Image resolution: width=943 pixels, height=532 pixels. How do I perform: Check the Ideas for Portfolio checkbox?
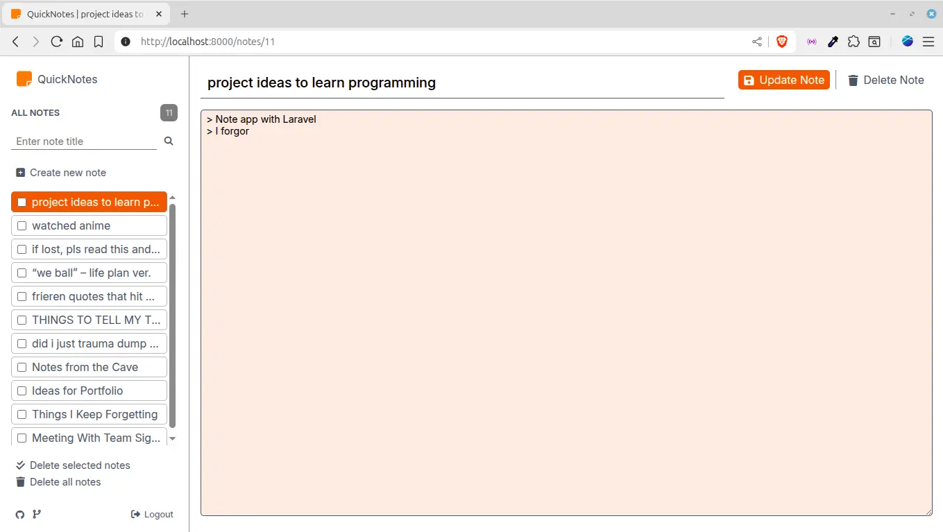click(x=22, y=391)
